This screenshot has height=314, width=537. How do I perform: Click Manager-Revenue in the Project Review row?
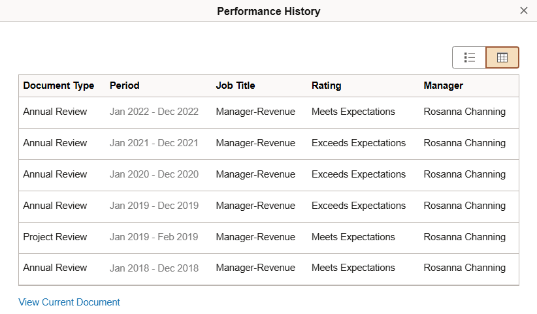(x=255, y=237)
